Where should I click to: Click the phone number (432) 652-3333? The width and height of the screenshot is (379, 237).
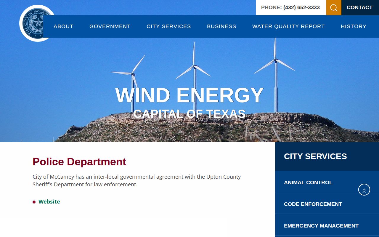pyautogui.click(x=301, y=7)
